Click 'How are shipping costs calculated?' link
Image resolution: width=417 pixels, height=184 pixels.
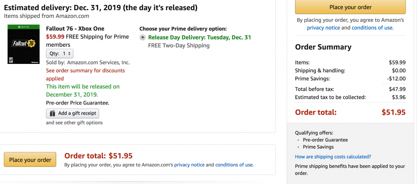click(333, 157)
